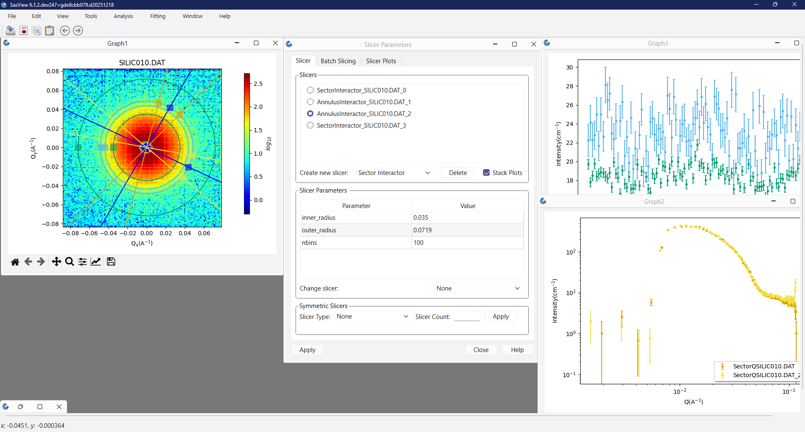The width and height of the screenshot is (805, 432).
Task: Click the Parameter column header
Action: [356, 206]
